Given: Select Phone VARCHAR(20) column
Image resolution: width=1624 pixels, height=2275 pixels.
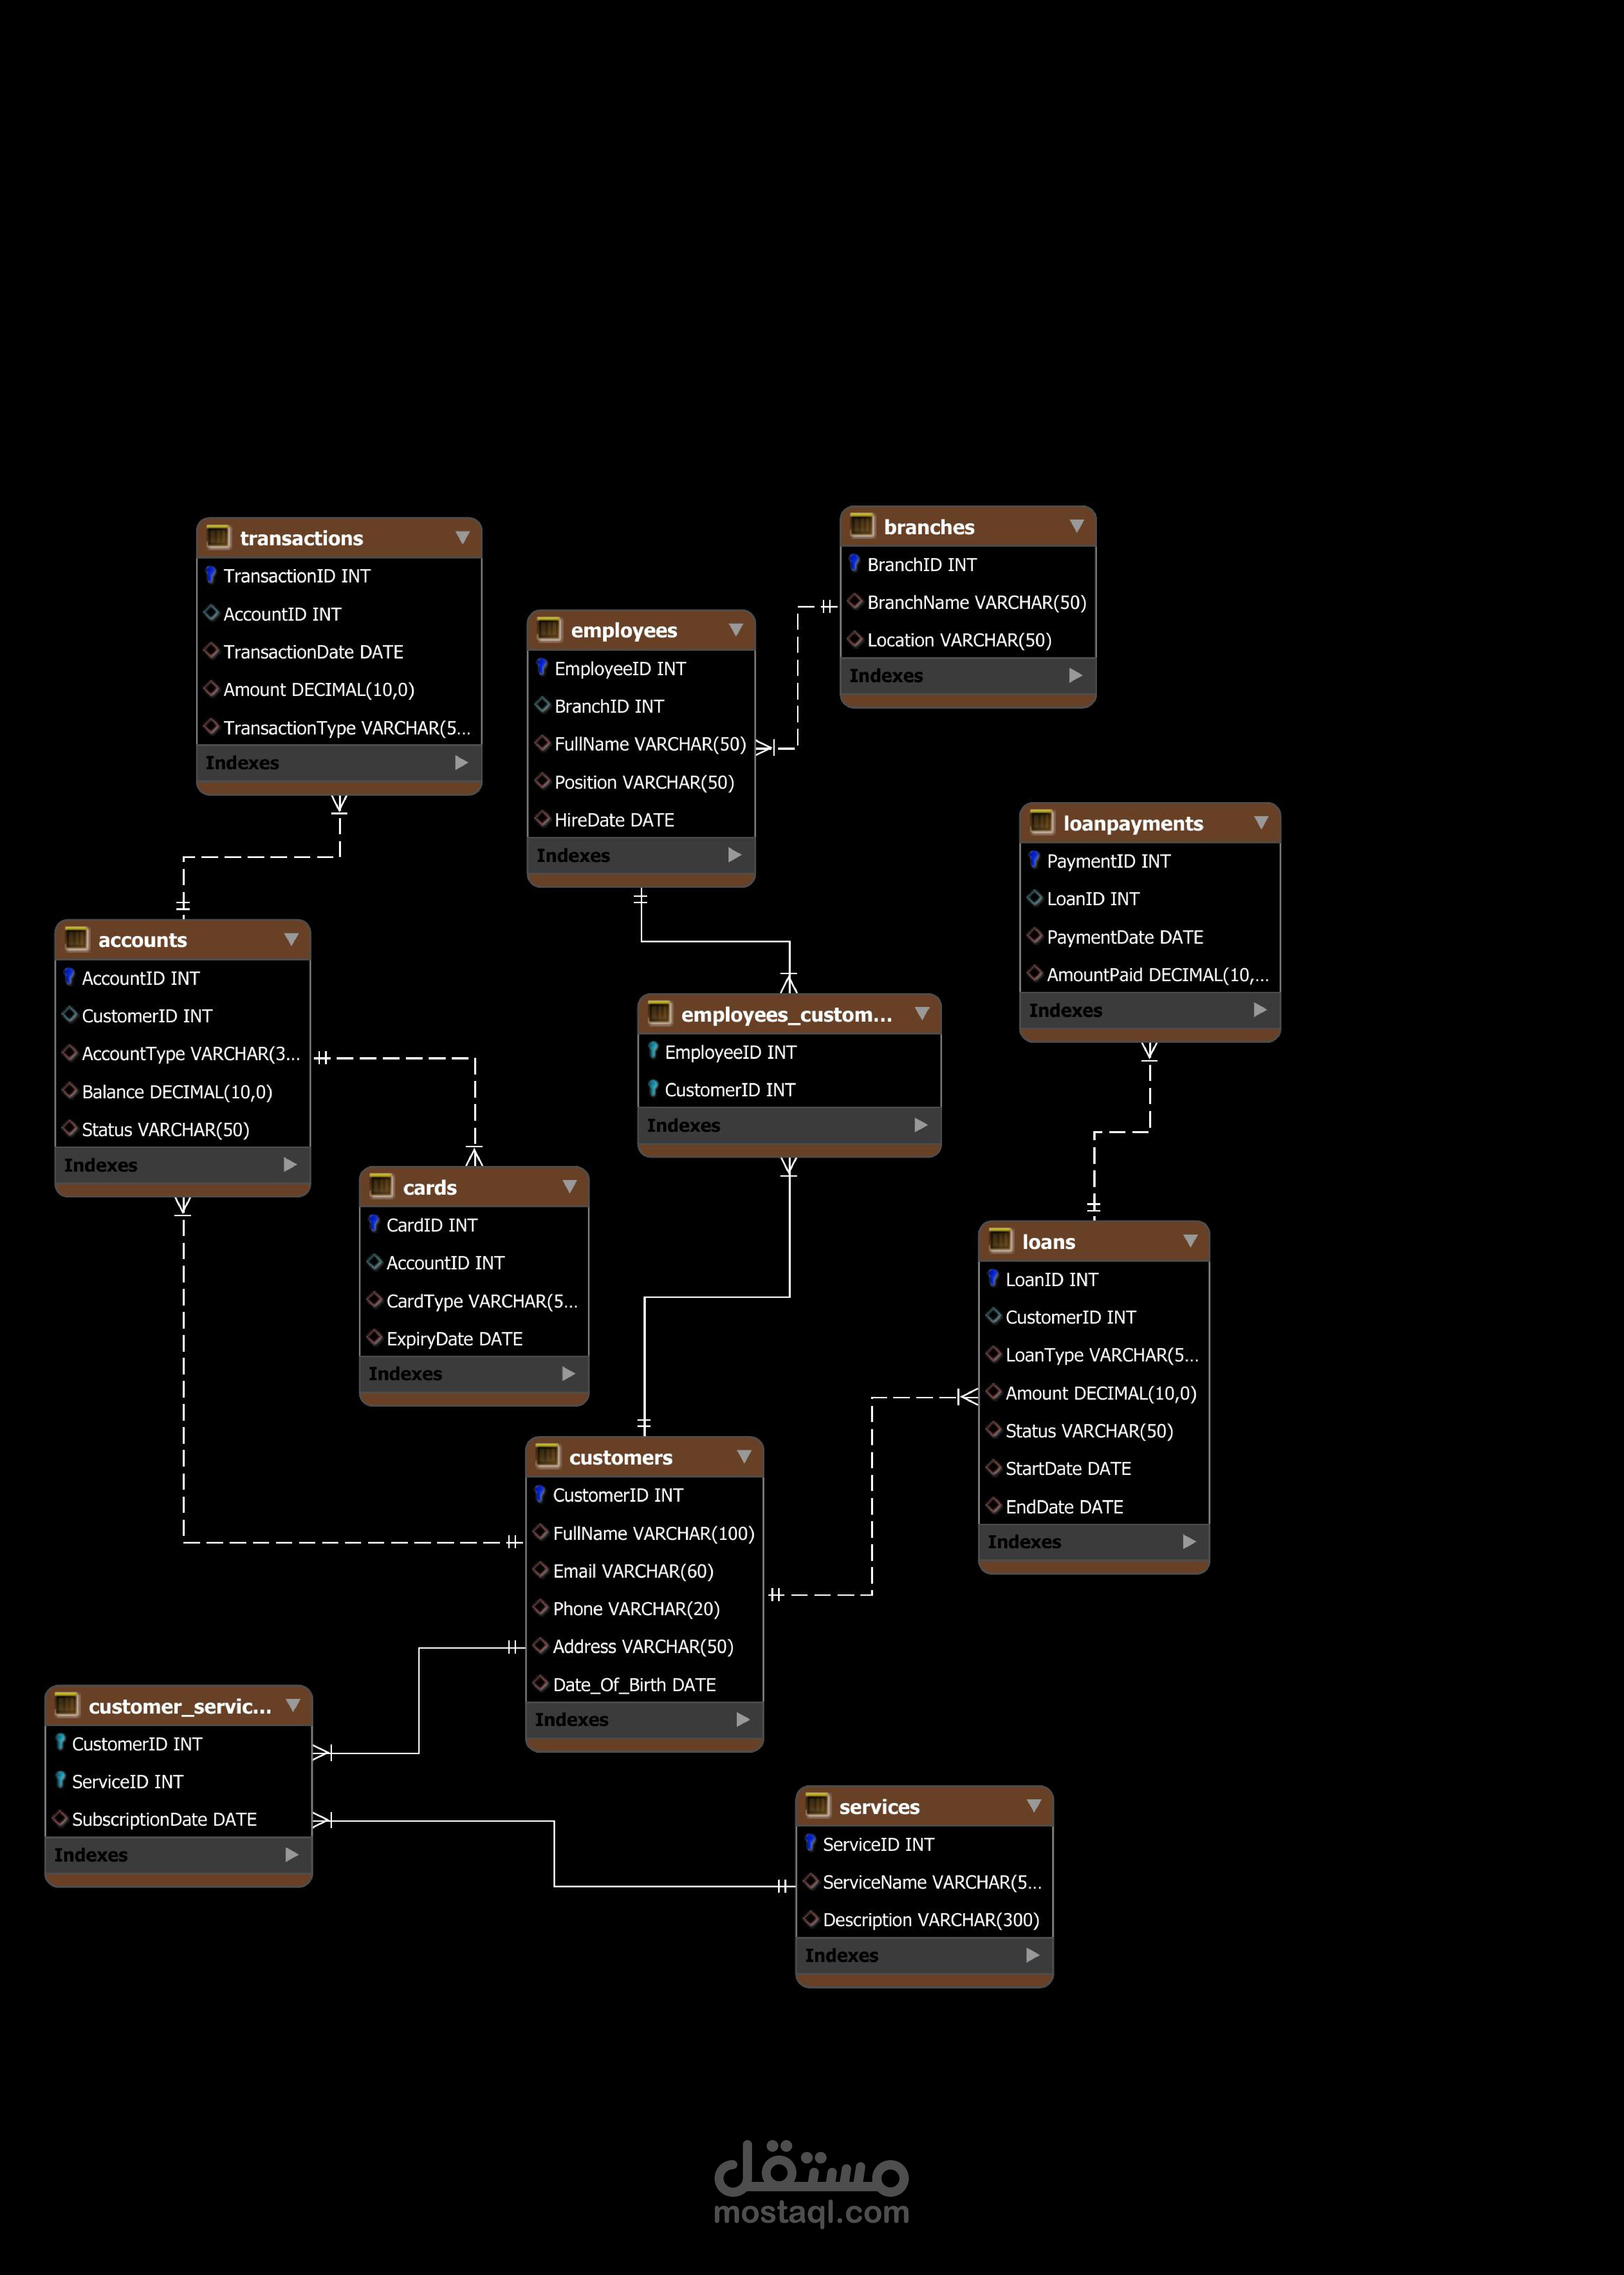Looking at the screenshot, I should coord(645,1609).
